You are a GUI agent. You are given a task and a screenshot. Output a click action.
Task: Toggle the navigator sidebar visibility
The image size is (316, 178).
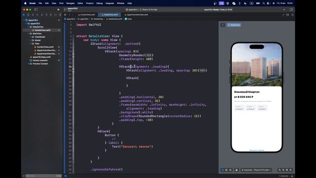pos(36,9)
